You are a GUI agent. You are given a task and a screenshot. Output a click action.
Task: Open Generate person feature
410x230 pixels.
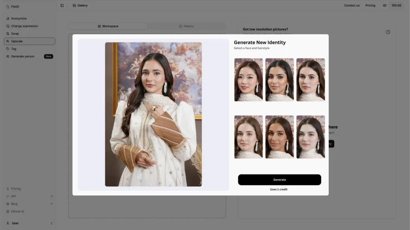(x=22, y=56)
